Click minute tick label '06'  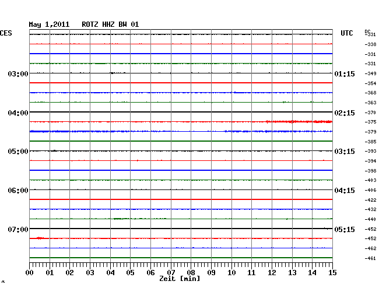(x=150, y=273)
